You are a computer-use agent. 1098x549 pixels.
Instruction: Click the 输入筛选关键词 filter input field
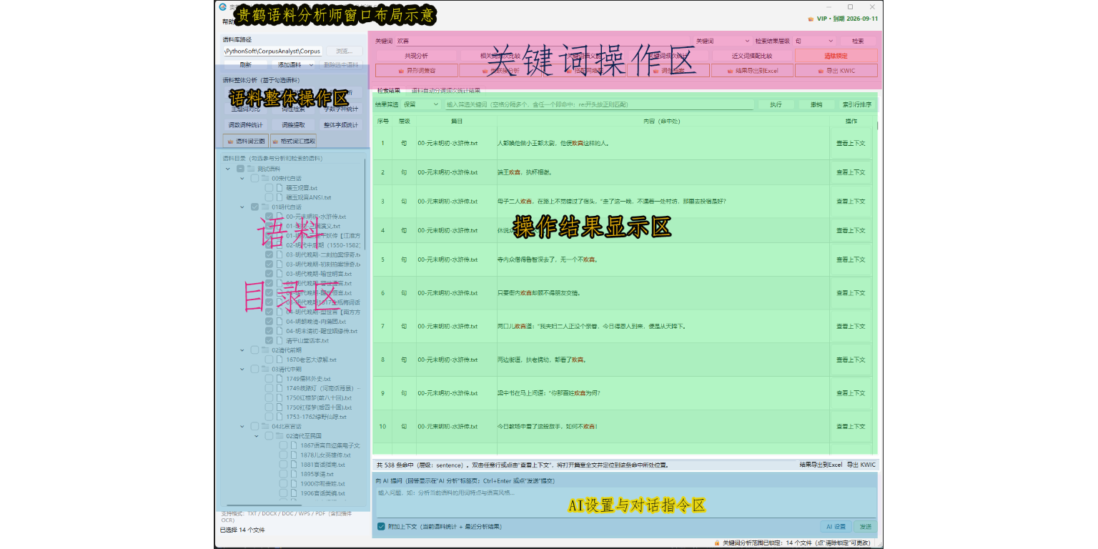tap(599, 104)
